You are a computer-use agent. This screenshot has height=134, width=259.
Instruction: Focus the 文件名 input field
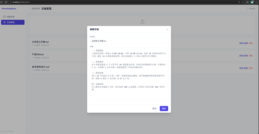tap(129, 41)
